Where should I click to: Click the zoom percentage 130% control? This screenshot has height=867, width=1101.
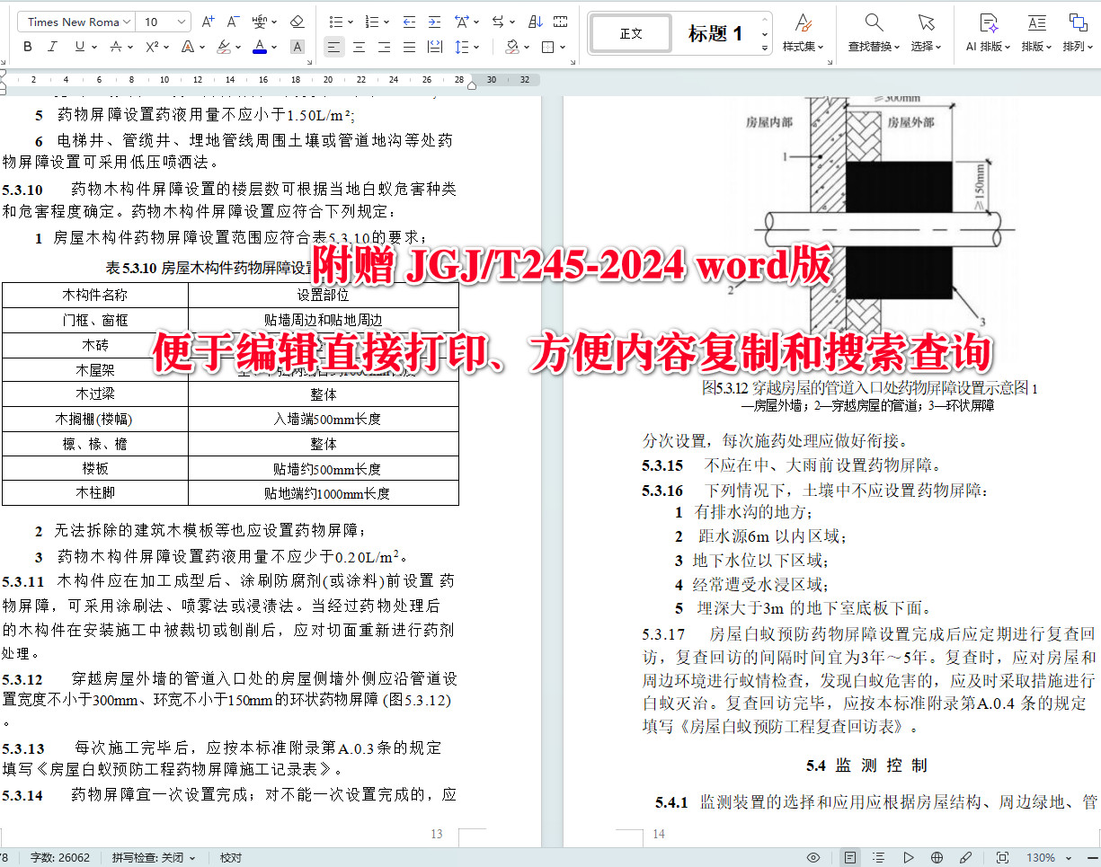coord(1043,857)
